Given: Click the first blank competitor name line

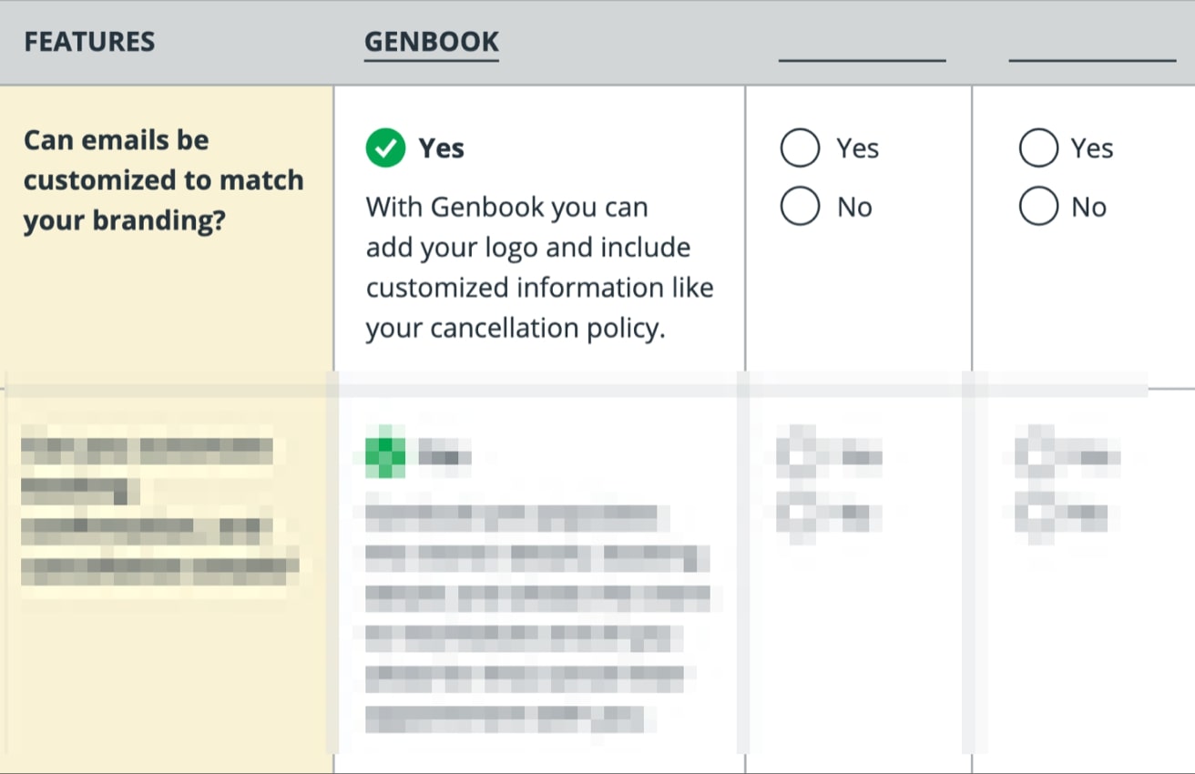Looking at the screenshot, I should [x=862, y=60].
